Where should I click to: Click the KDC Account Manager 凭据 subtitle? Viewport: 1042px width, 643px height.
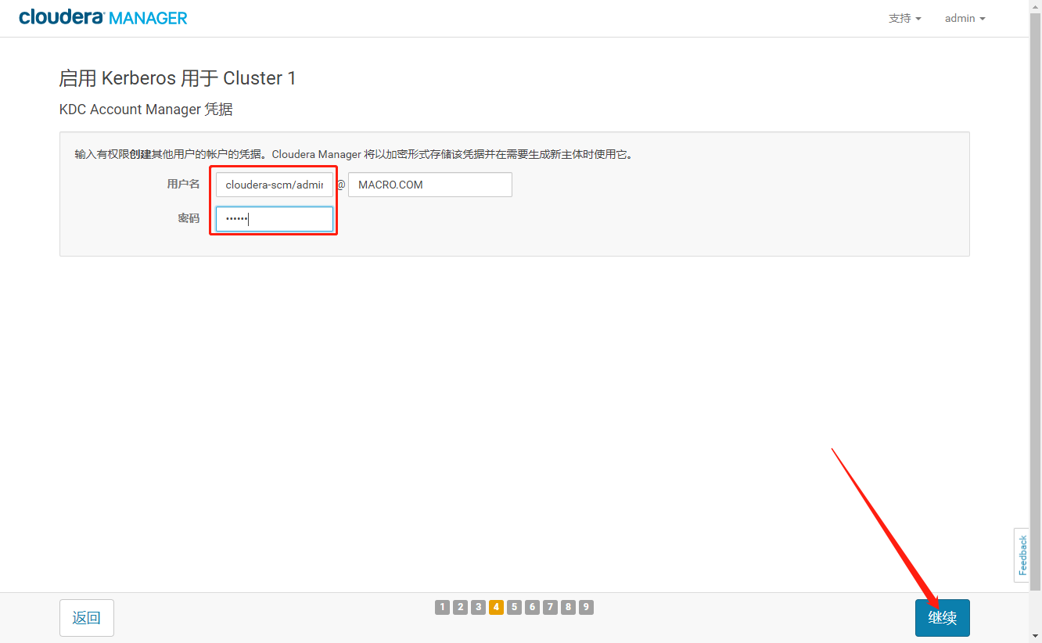pos(146,110)
